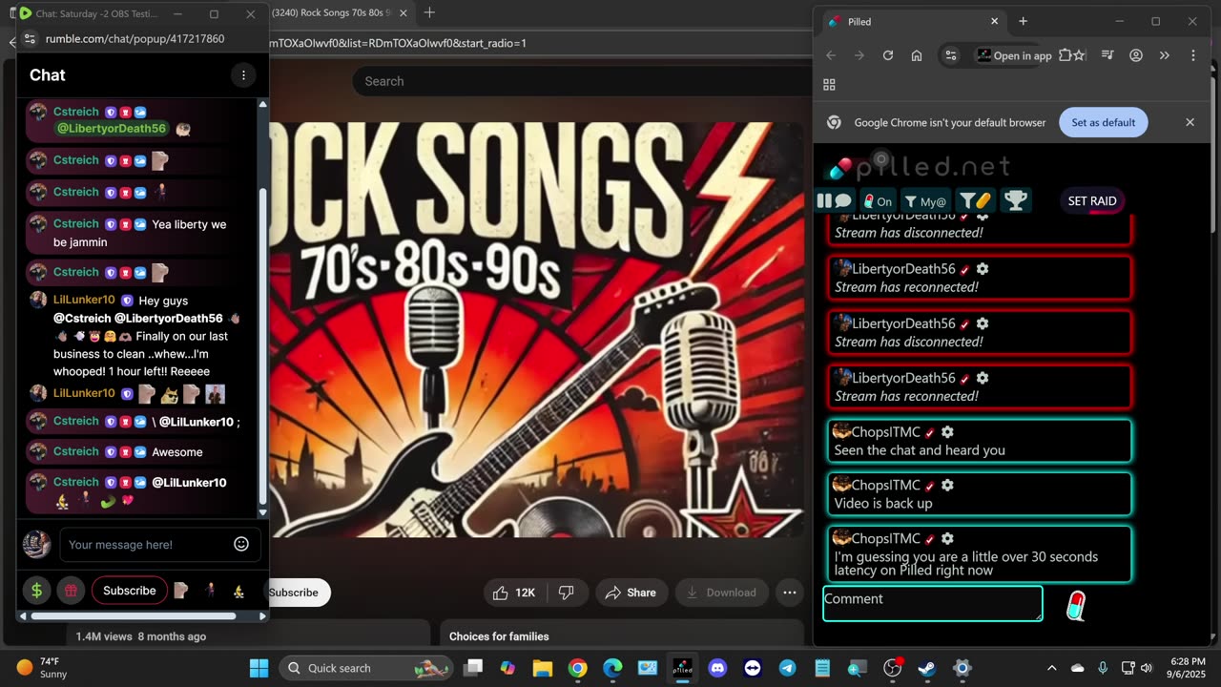Open the trophy leaderboard in Pilled
1221x687 pixels.
(x=1016, y=200)
